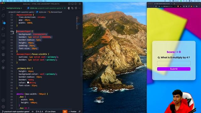This screenshot has width=201, height=113.
Task: Open the Extensions view
Action: pos(3,41)
